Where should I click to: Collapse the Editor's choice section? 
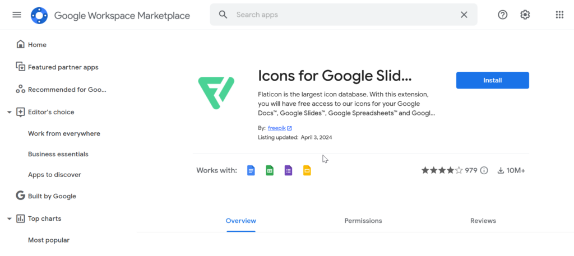(10, 112)
